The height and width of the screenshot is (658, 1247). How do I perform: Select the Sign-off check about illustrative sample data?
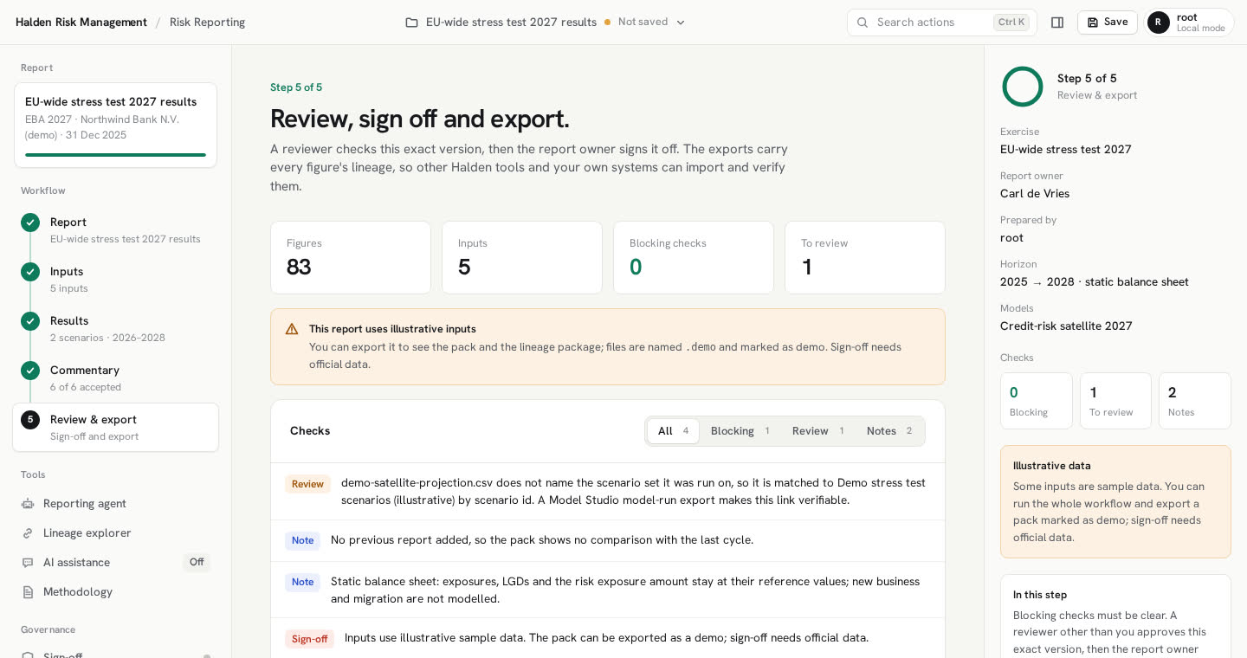(x=608, y=639)
